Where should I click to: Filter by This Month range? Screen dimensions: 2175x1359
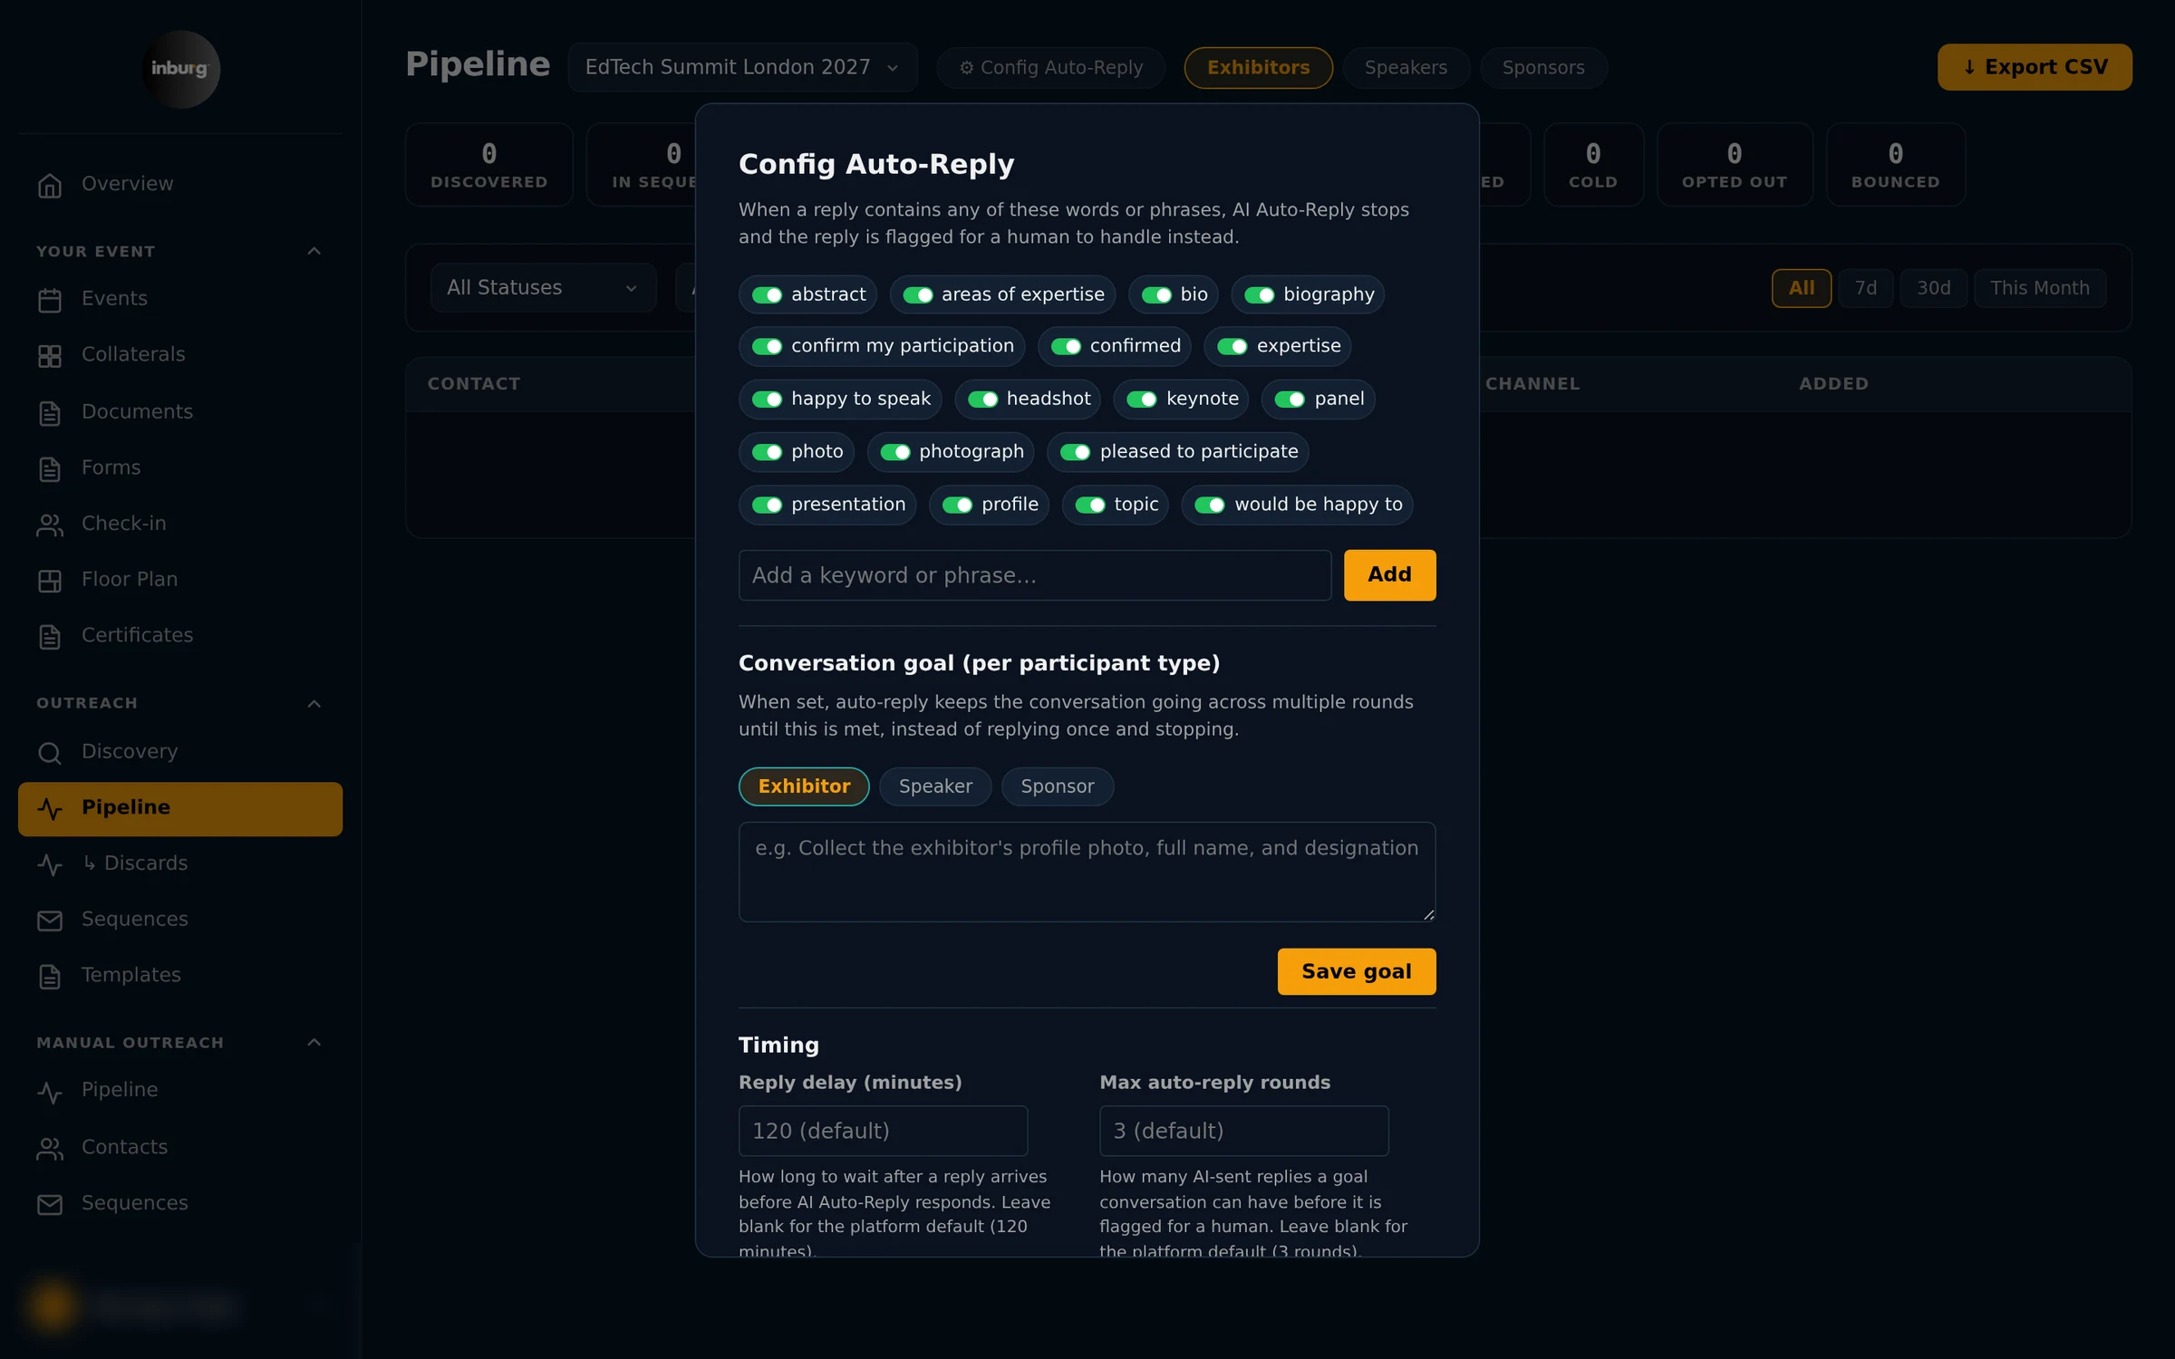pyautogui.click(x=2039, y=288)
